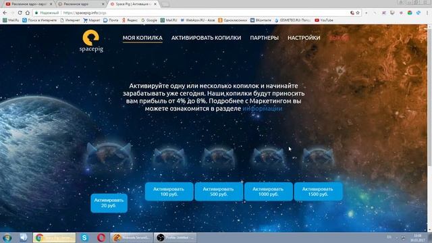432x243 pixels.
Task: Open АКТИВИРОВАТЬ КОПИЛКИ menu item
Action: click(206, 38)
